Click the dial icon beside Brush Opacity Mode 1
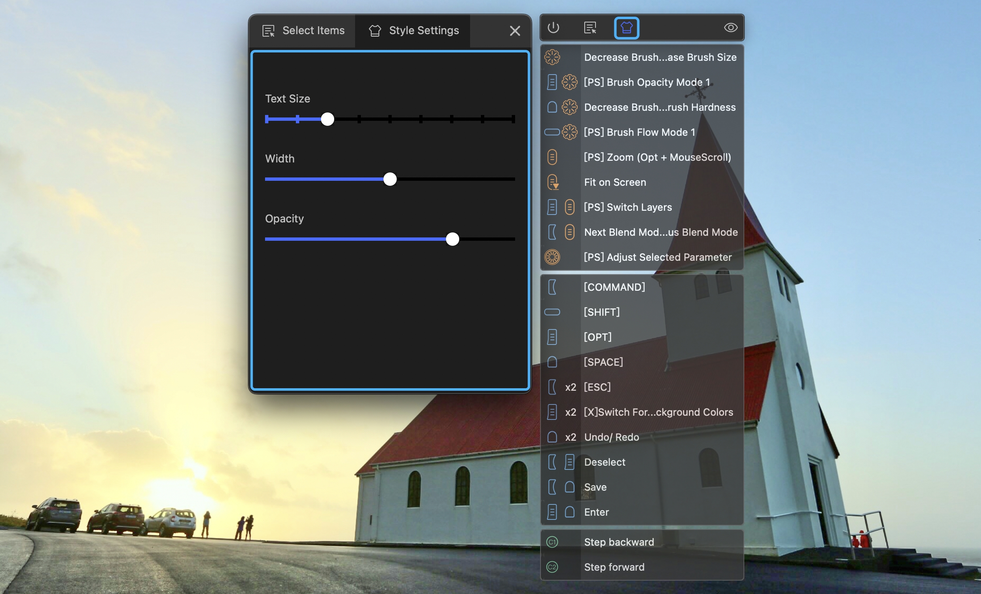 click(x=570, y=82)
